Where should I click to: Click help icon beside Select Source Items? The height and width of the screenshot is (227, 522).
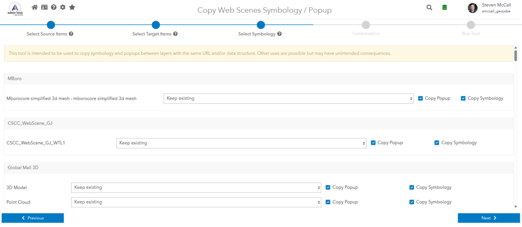(71, 34)
